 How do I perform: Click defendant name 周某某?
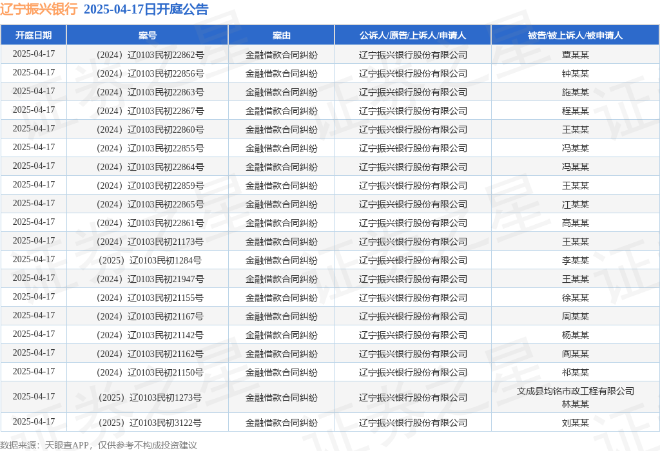576,316
